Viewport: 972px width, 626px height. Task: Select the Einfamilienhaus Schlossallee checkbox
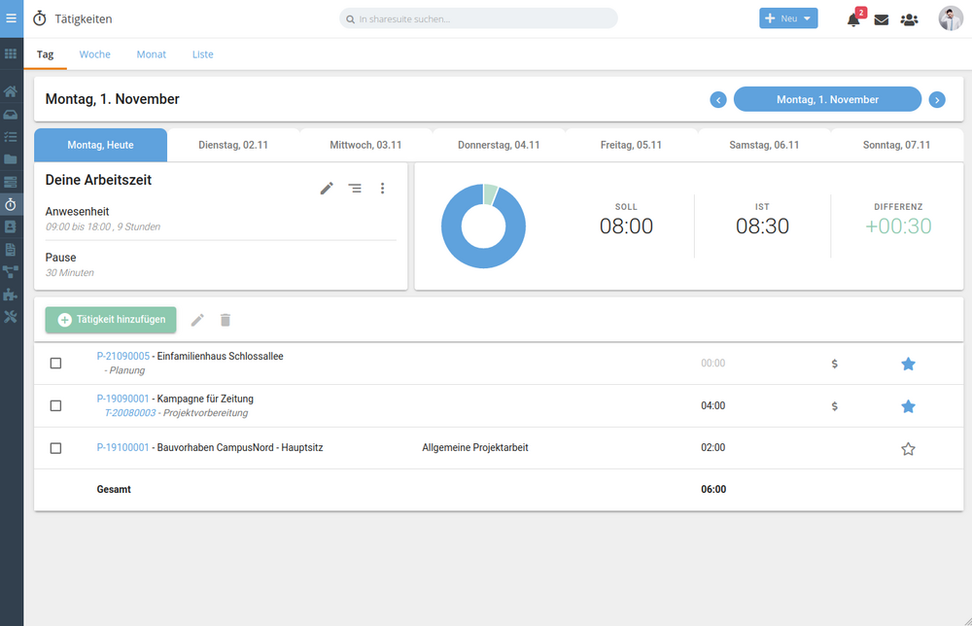pos(55,364)
